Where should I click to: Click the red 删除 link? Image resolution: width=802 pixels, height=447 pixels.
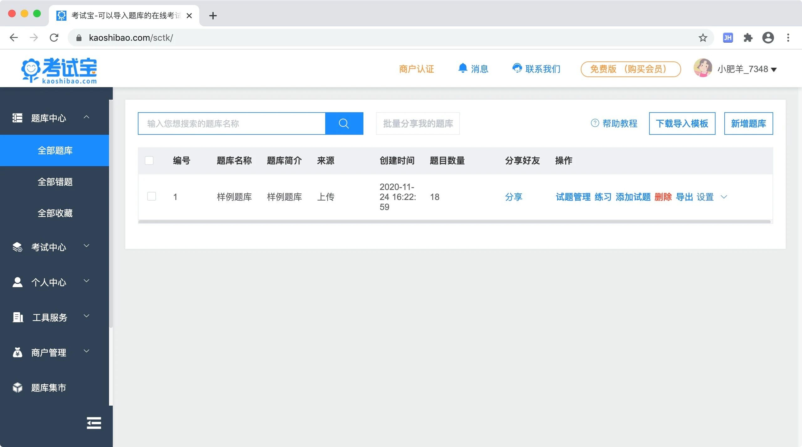663,197
